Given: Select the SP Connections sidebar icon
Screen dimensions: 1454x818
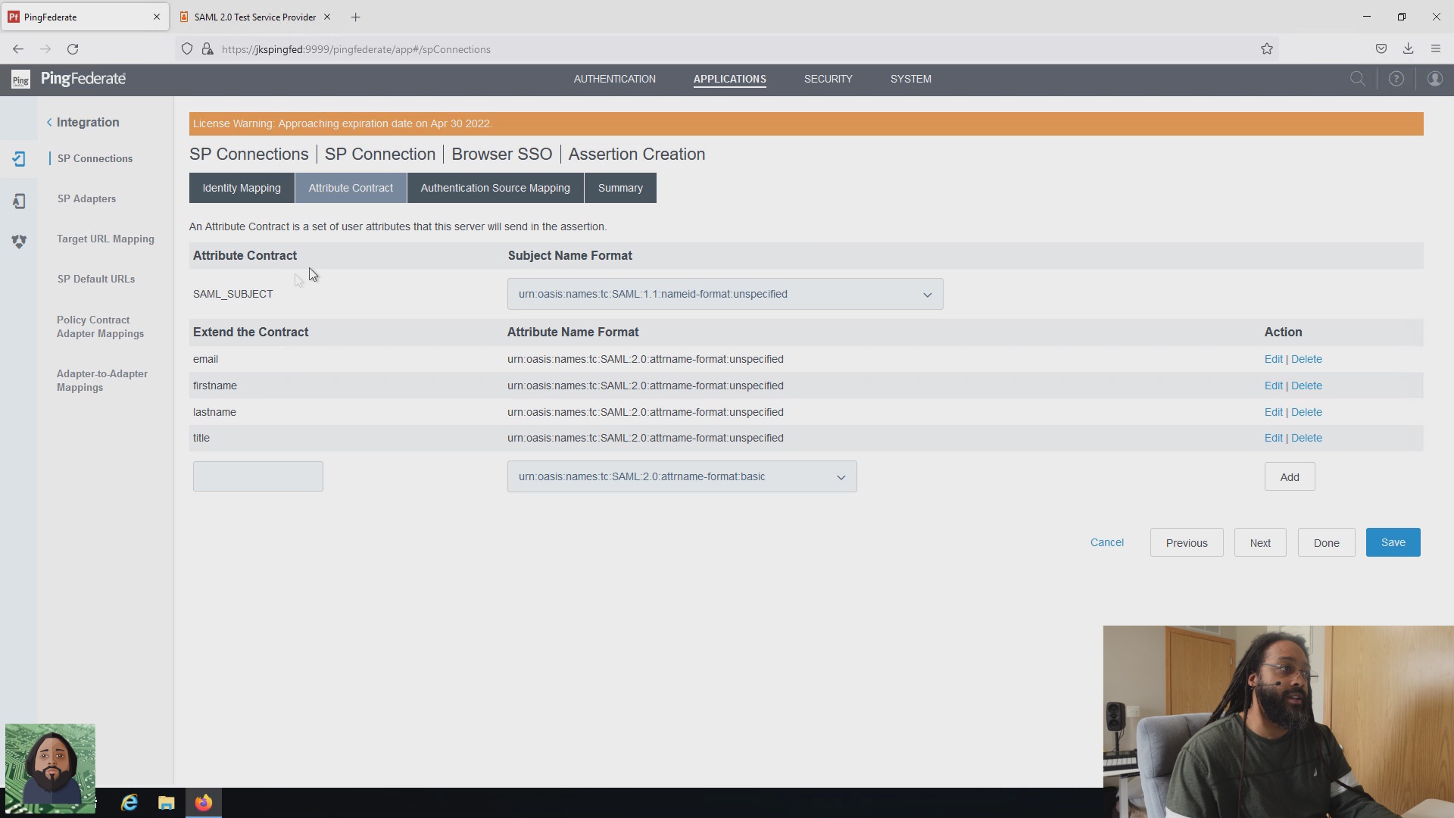Looking at the screenshot, I should [19, 159].
